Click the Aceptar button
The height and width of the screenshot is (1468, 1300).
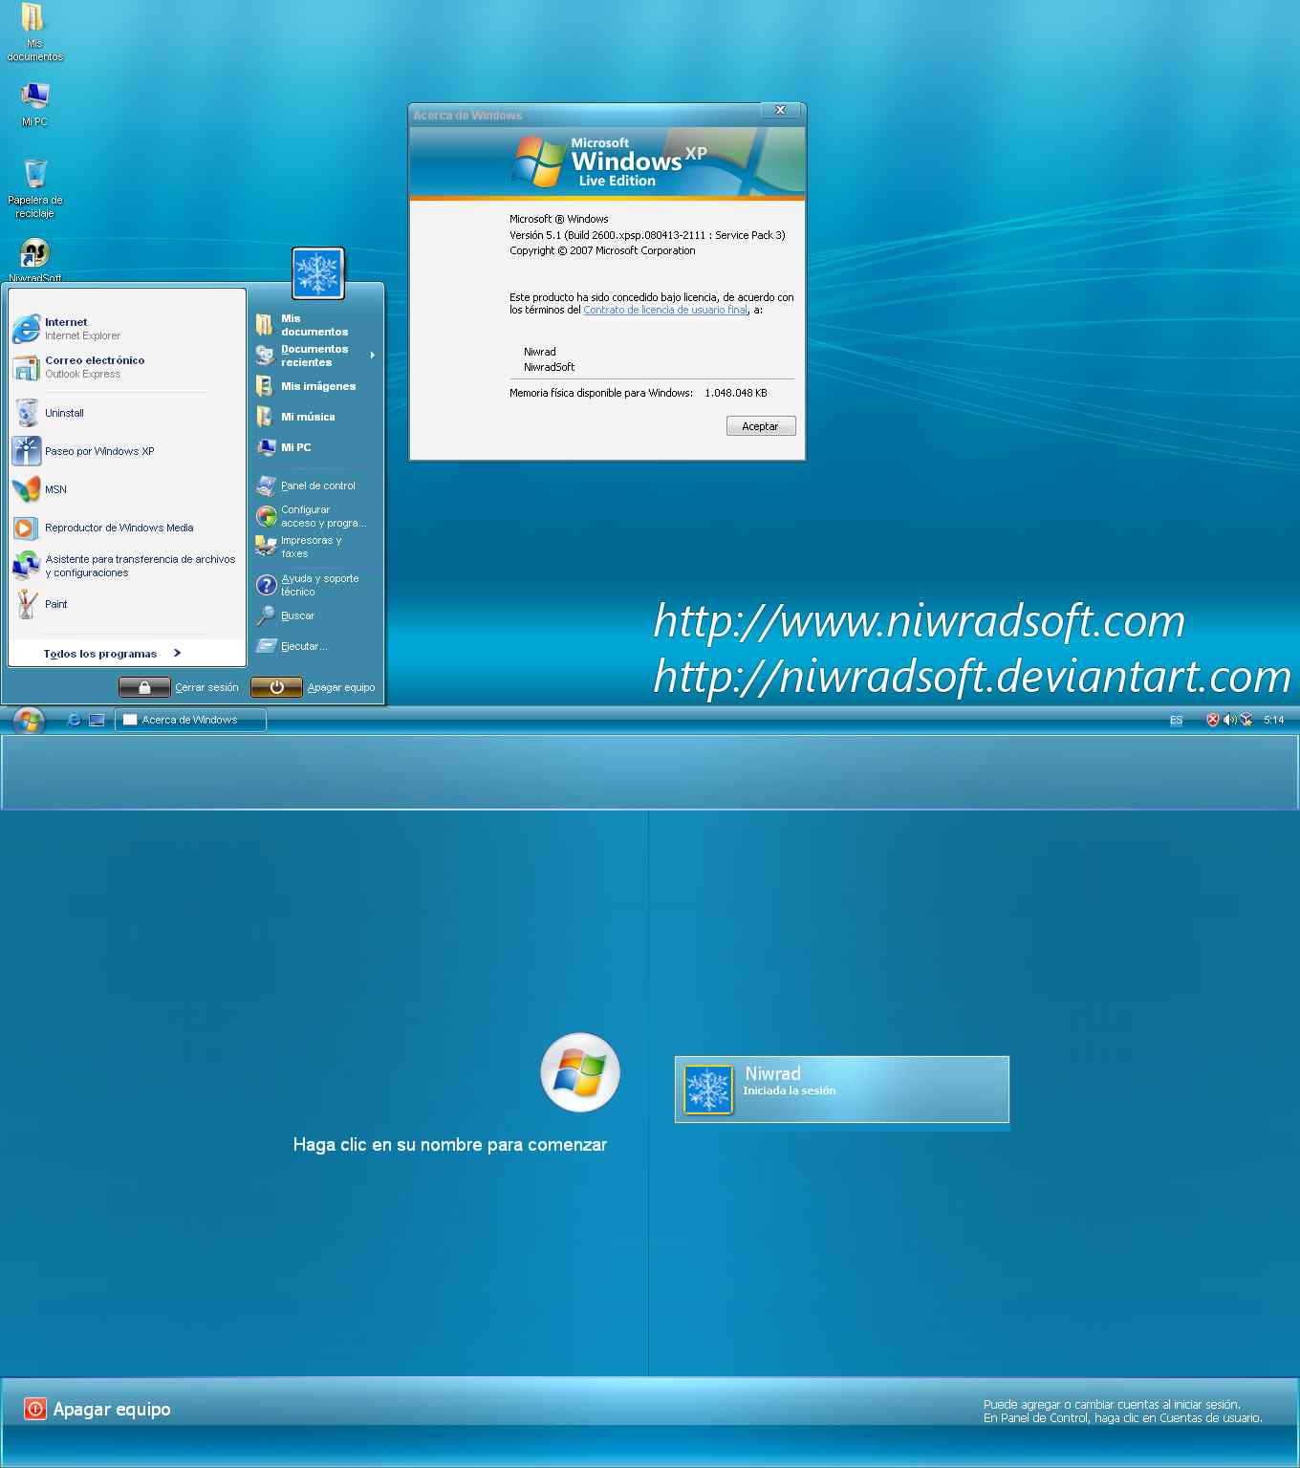pyautogui.click(x=761, y=426)
